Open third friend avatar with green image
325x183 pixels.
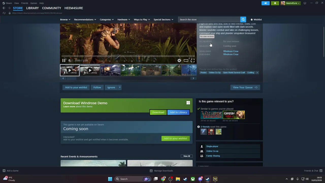(218, 132)
